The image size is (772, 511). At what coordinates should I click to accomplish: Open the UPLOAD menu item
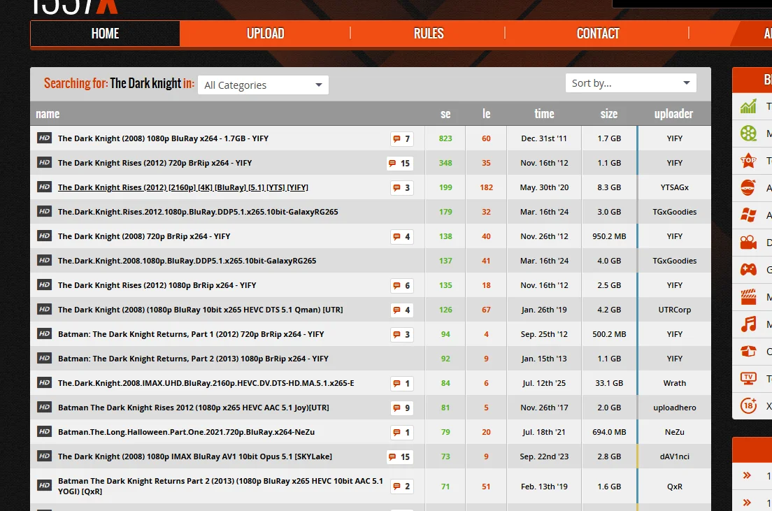266,34
